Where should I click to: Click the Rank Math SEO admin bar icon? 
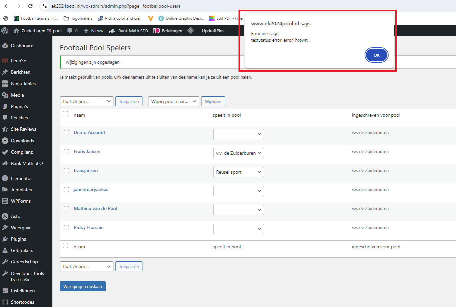coord(112,31)
